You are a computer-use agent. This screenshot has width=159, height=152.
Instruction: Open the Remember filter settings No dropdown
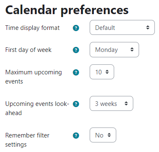103,135
